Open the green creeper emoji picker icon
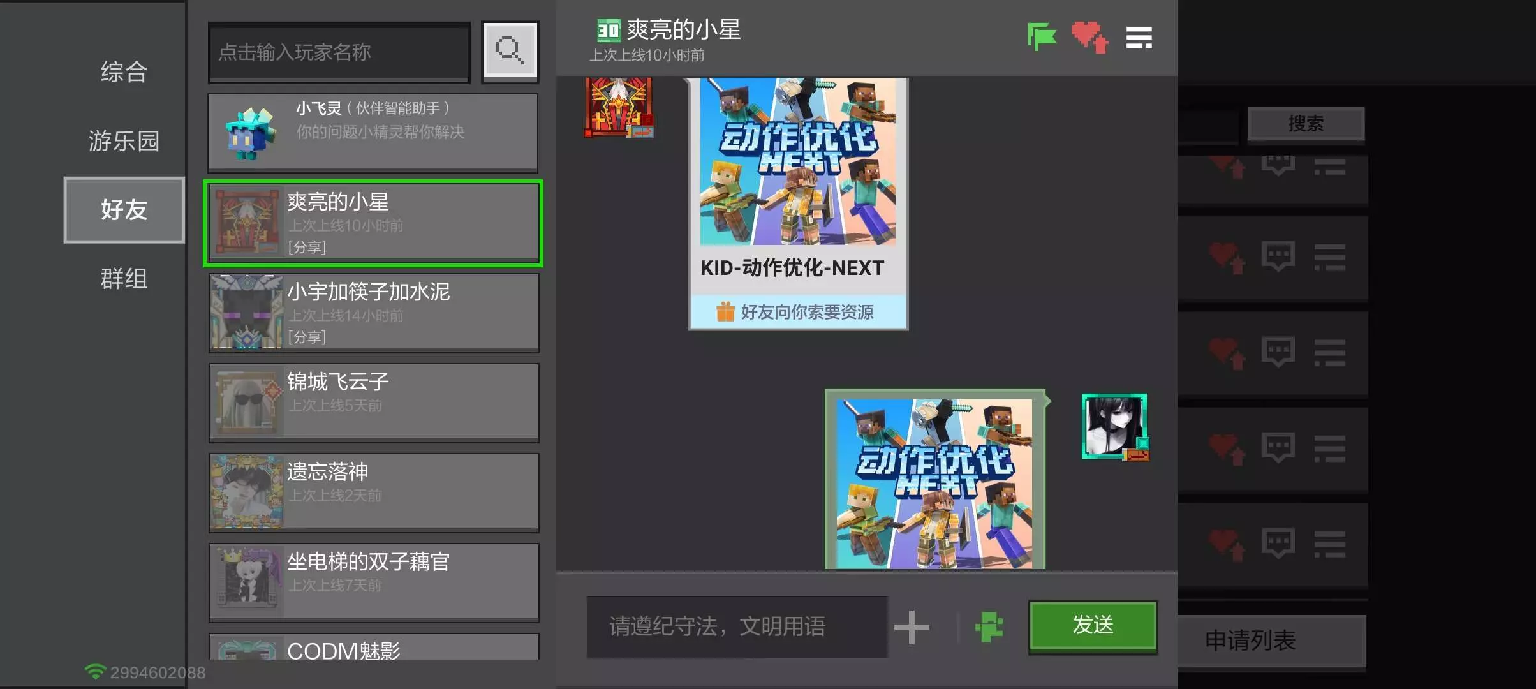This screenshot has height=689, width=1536. click(989, 626)
